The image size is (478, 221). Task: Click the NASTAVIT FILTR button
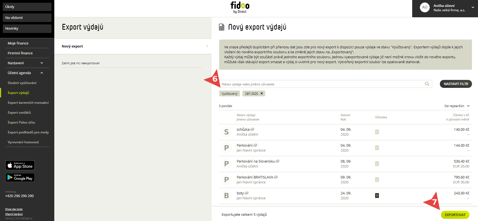(456, 84)
